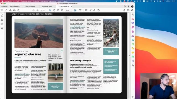
Task: Open Comment tool in right pane
Action: [133, 53]
